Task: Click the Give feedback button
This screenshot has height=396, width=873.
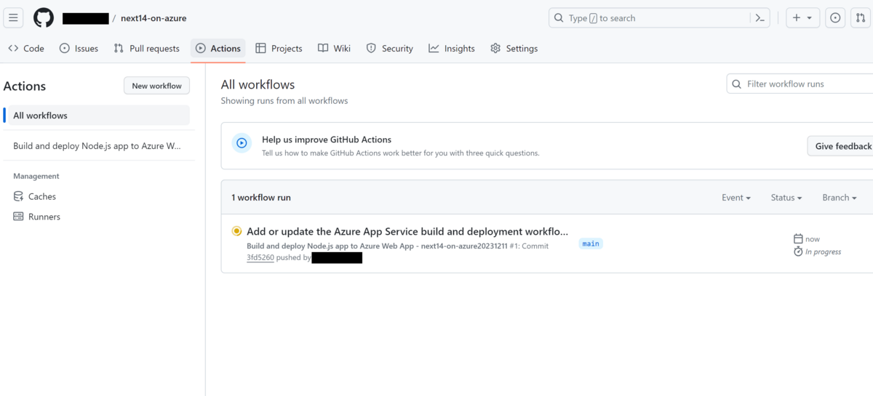Action: pos(841,146)
